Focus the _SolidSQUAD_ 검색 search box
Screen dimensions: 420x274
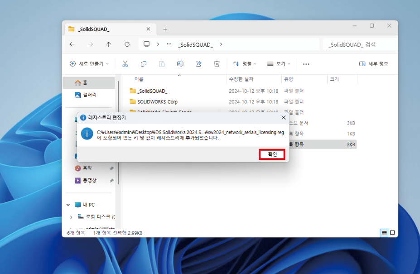pyautogui.click(x=360, y=45)
